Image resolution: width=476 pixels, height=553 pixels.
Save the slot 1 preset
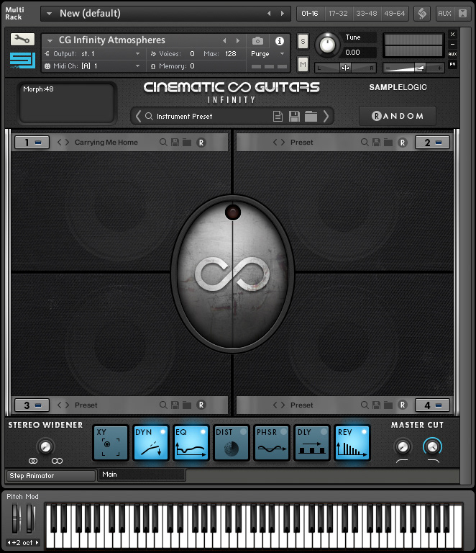[x=175, y=142]
